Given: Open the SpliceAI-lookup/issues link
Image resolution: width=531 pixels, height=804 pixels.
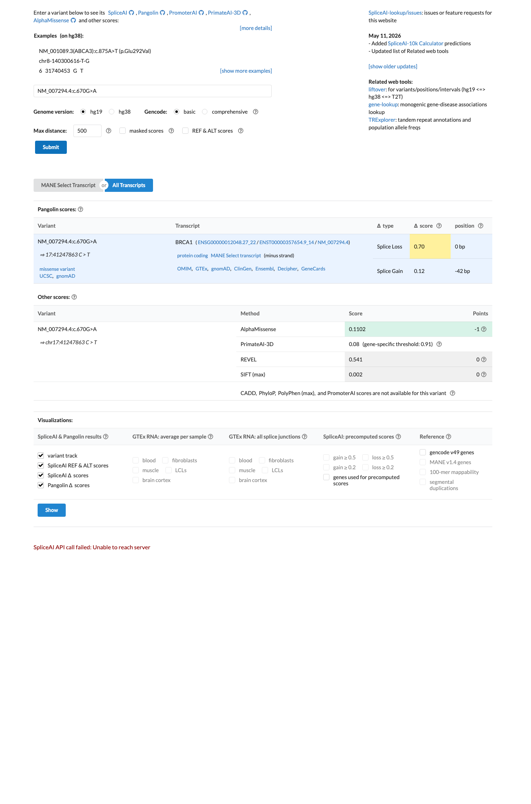Looking at the screenshot, I should coord(395,13).
